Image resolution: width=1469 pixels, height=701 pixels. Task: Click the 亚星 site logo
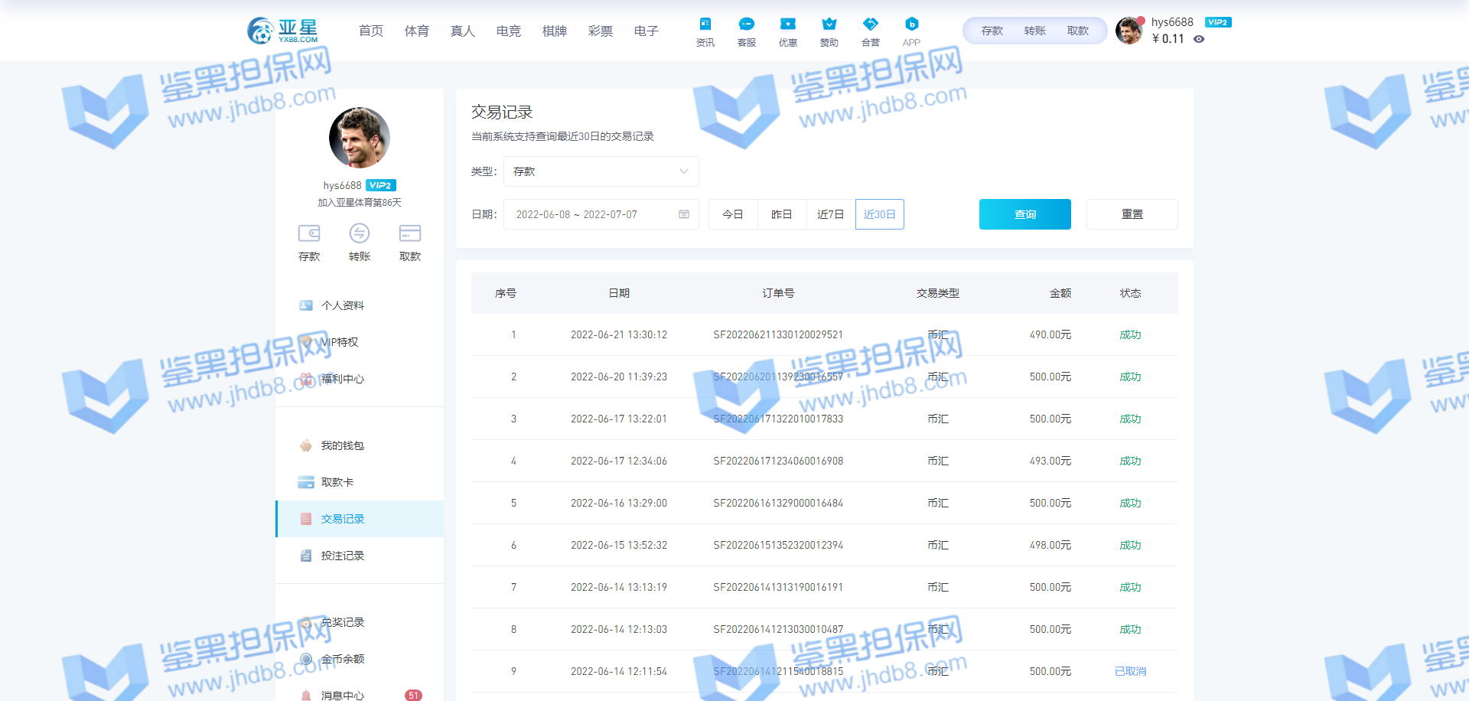pyautogui.click(x=283, y=31)
